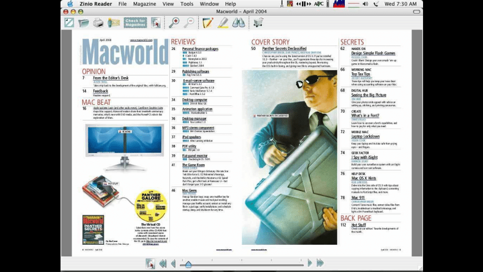
Task: Open the File menu
Action: pos(122,4)
